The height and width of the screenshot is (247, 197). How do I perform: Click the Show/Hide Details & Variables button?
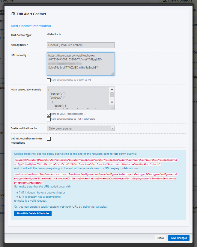(33, 213)
